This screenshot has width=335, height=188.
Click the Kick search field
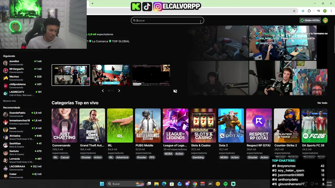[x=167, y=20]
